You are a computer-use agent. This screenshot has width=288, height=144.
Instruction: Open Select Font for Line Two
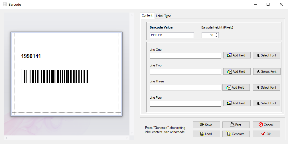(267, 72)
